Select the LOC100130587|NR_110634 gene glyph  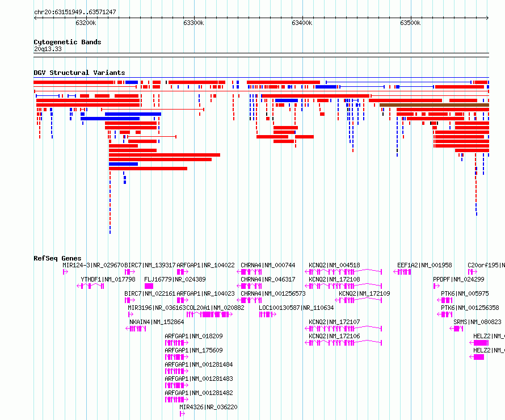268,314
